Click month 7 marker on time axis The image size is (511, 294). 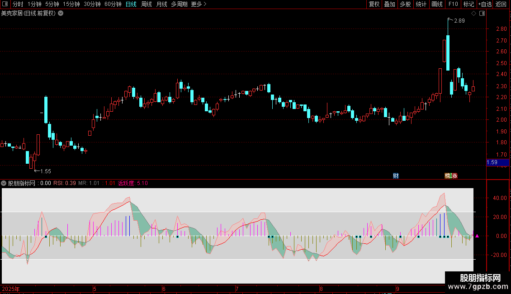[237, 289]
